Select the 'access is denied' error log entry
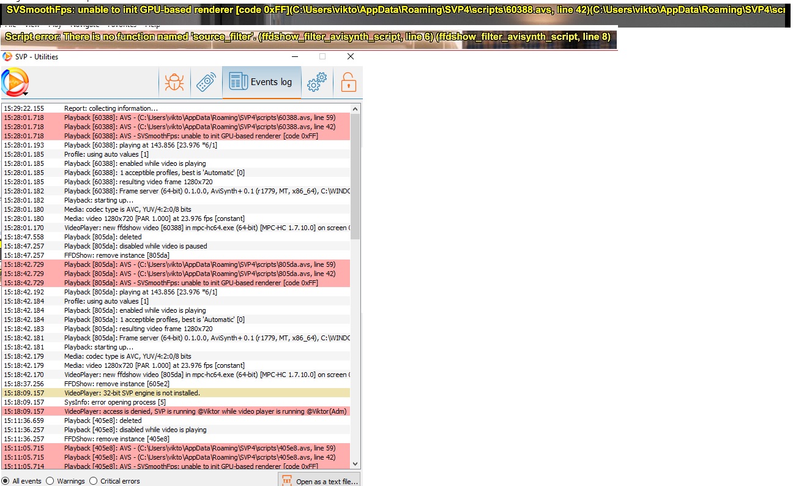 coord(176,411)
